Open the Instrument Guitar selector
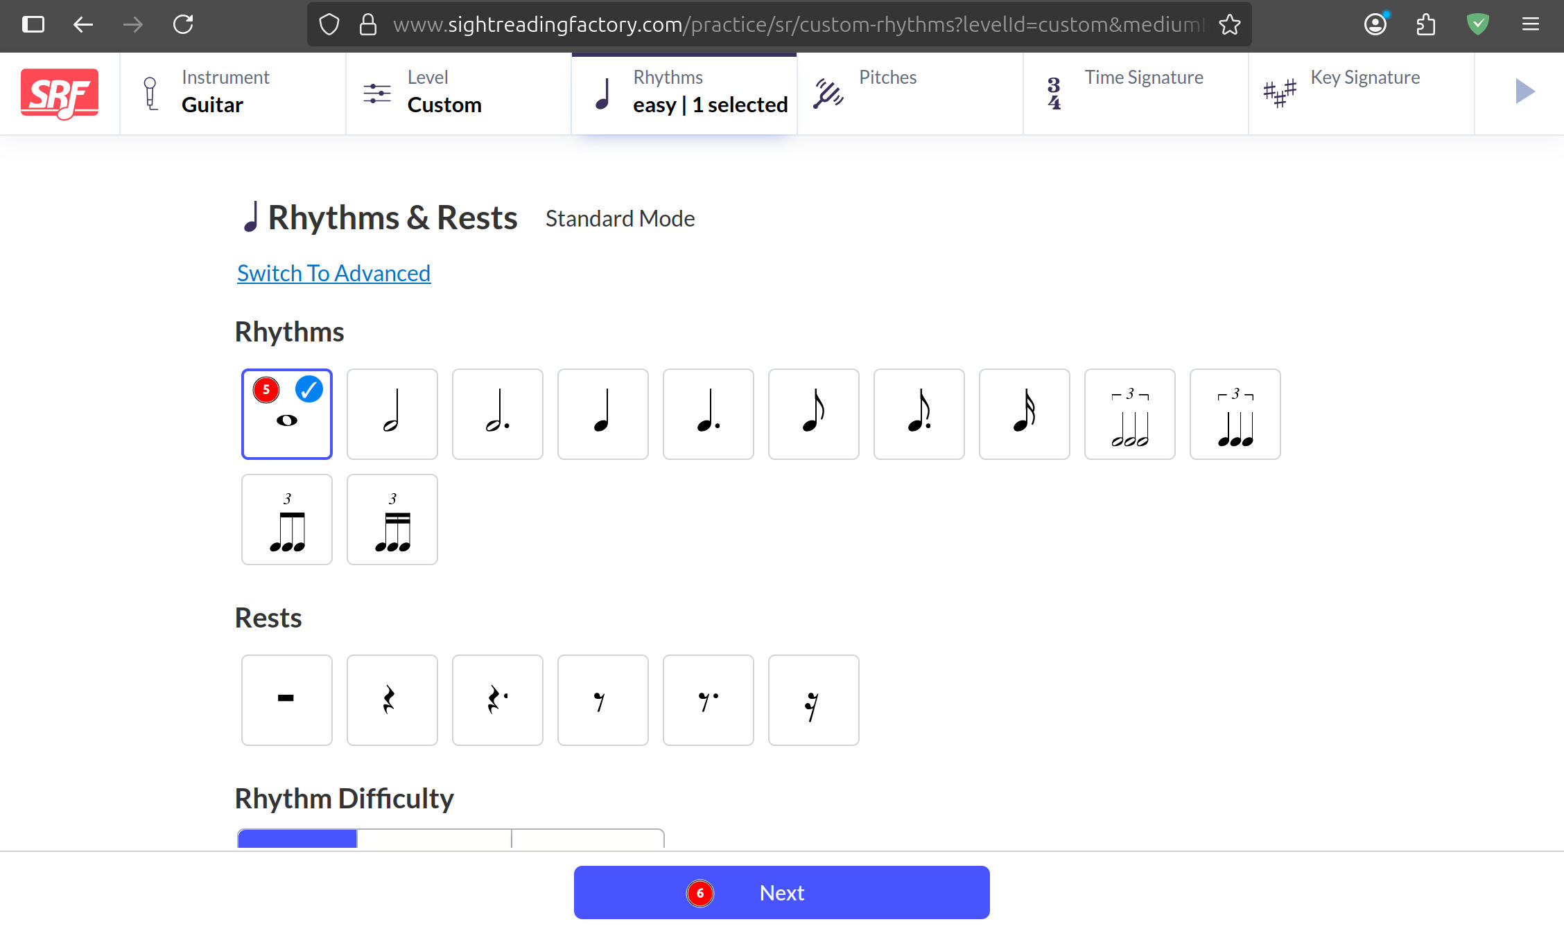This screenshot has height=933, width=1564. (x=232, y=93)
